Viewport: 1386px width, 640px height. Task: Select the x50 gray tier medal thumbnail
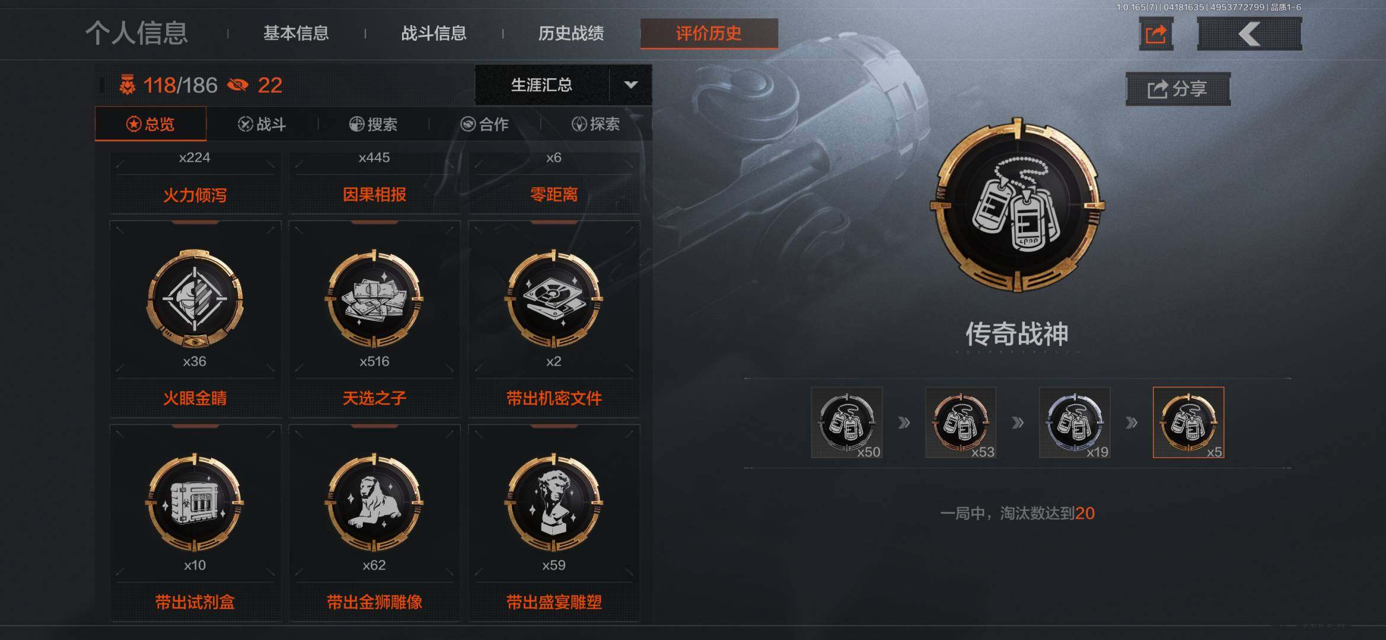847,423
